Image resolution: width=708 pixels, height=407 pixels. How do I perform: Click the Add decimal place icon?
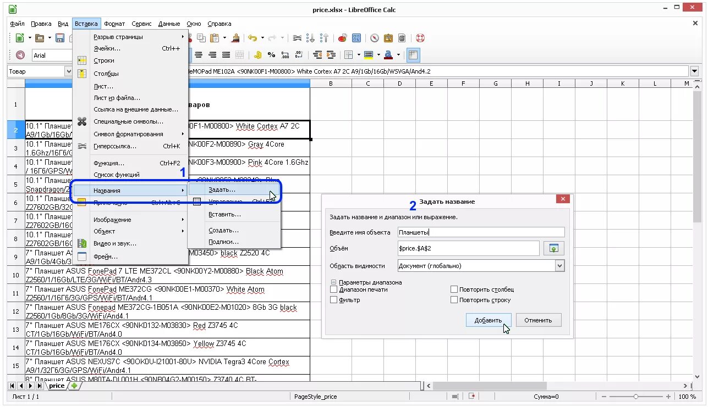tap(285, 55)
